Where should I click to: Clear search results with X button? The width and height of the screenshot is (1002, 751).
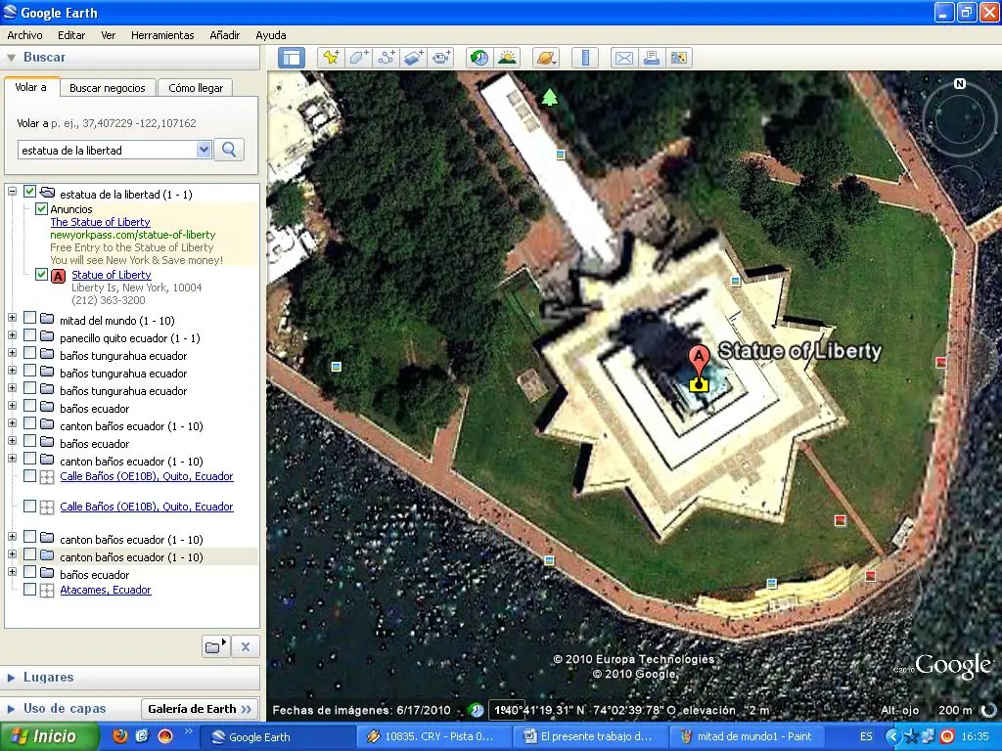click(246, 647)
